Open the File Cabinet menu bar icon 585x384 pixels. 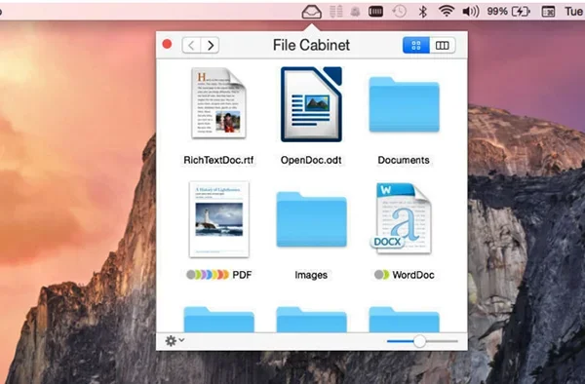point(312,12)
